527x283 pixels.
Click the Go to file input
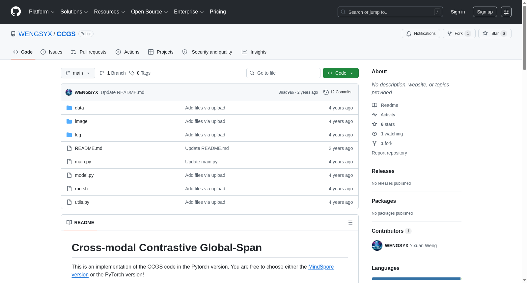pos(283,73)
